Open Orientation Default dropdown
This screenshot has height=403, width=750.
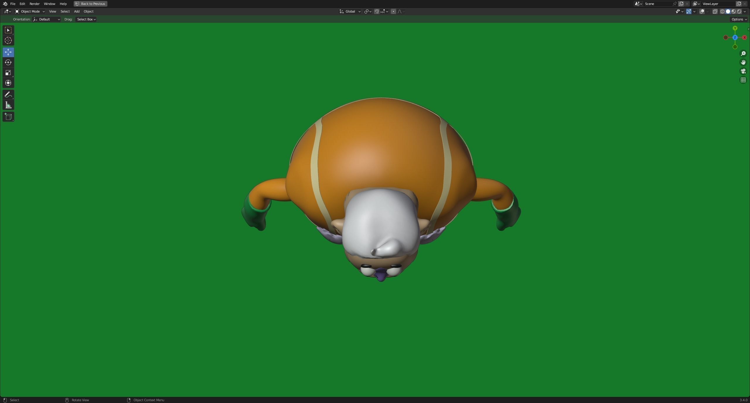(47, 19)
